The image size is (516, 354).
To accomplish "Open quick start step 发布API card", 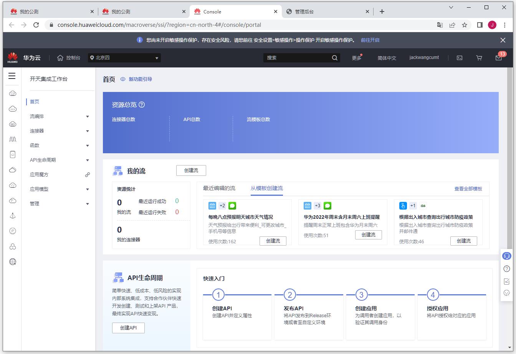I will tap(309, 316).
